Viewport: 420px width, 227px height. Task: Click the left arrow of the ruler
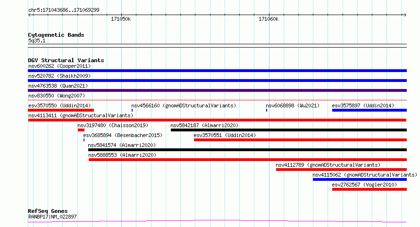click(30, 15)
